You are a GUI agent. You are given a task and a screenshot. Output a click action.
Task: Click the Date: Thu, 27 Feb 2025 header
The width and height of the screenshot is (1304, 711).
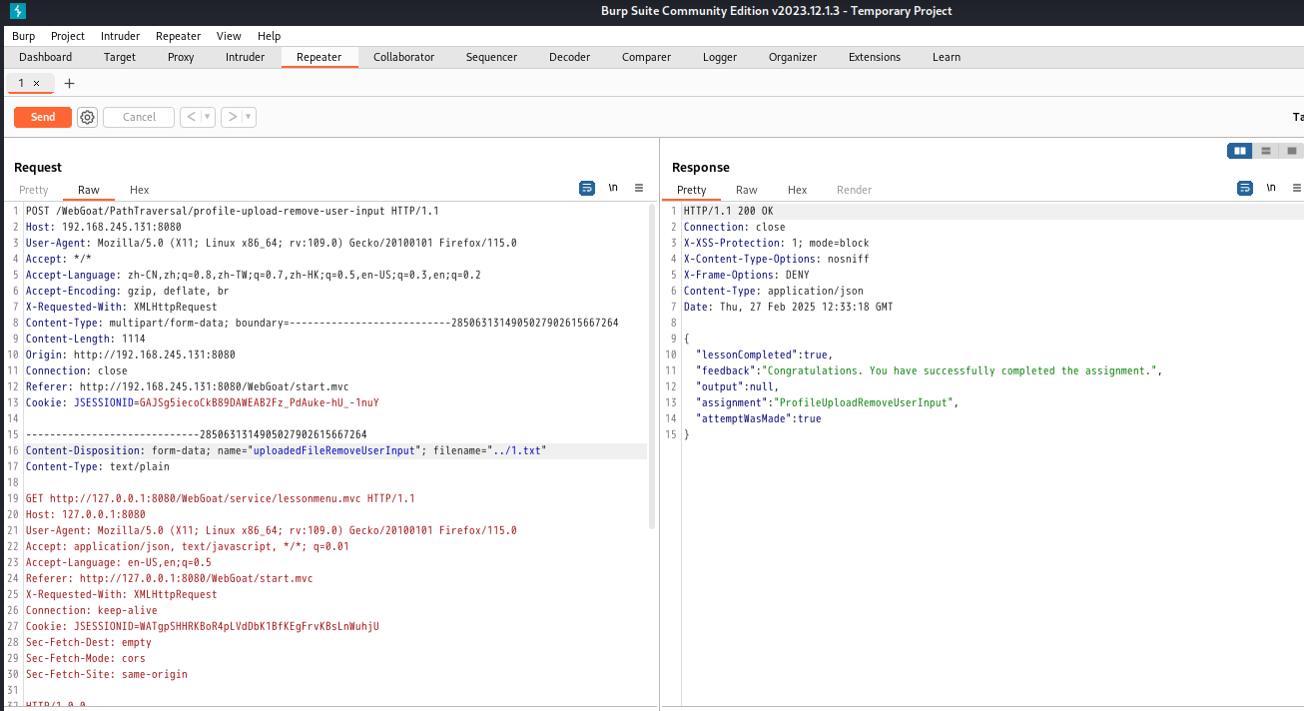(x=789, y=307)
